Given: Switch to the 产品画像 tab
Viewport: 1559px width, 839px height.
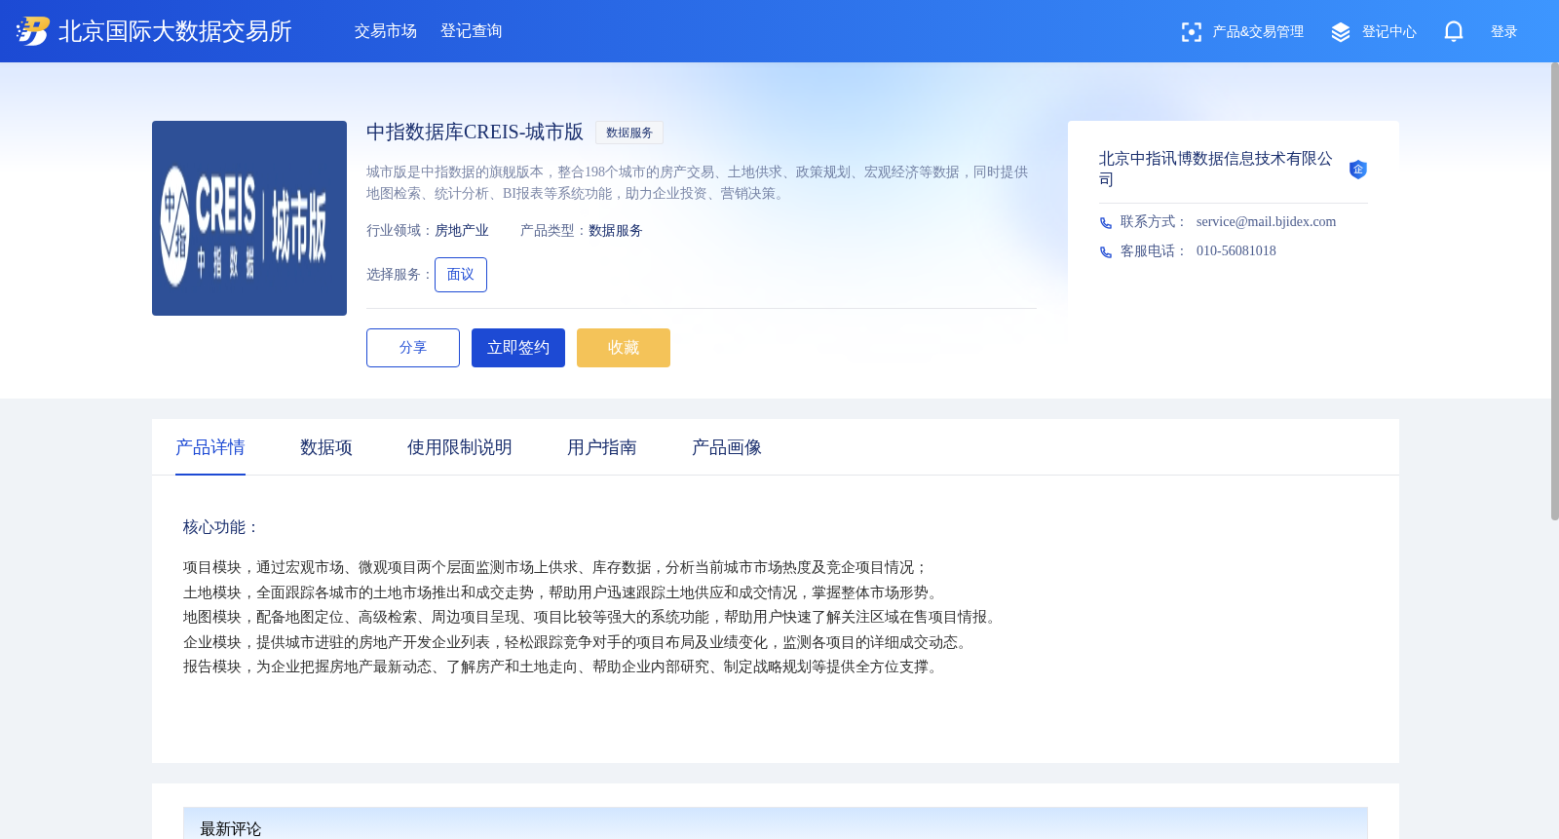Looking at the screenshot, I should 727,447.
